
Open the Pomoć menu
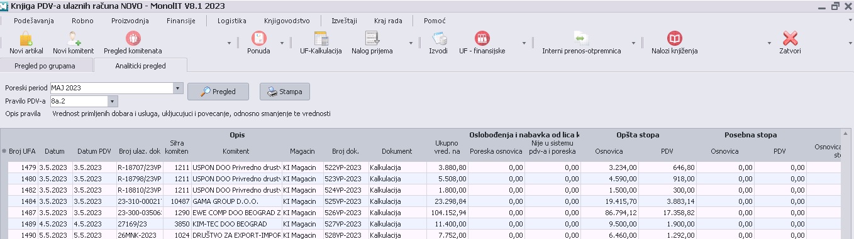[x=435, y=21]
